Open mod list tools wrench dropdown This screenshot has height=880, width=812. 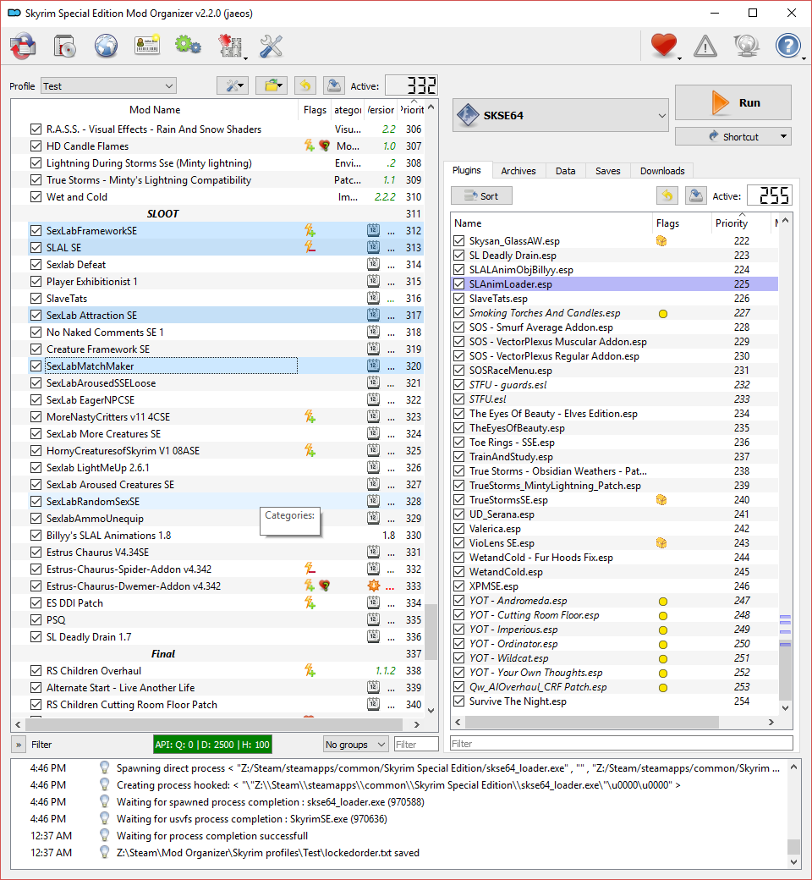(x=233, y=85)
